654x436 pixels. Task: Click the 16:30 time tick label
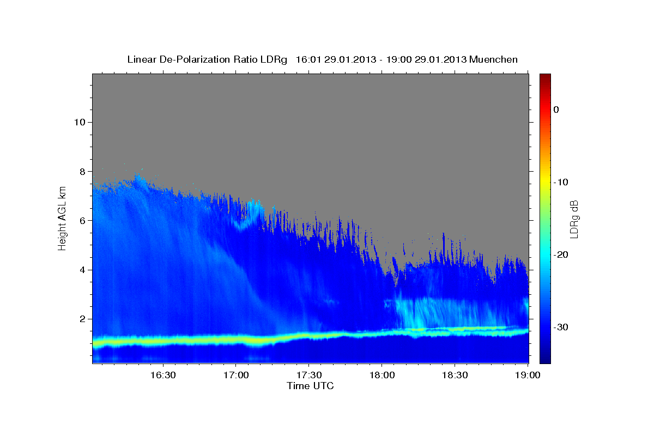click(163, 375)
